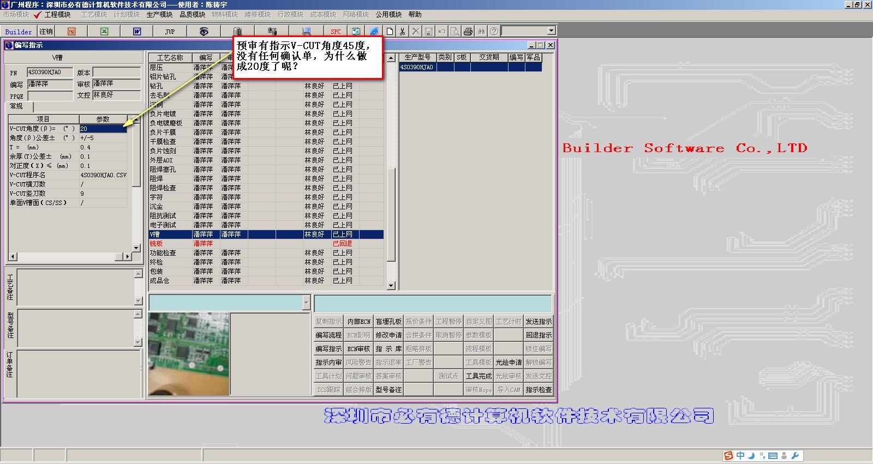Click the 光绘申请 button

[509, 363]
